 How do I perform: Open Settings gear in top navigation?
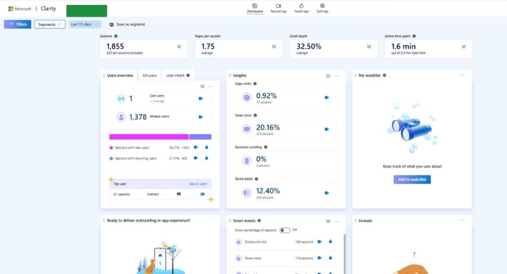point(322,8)
